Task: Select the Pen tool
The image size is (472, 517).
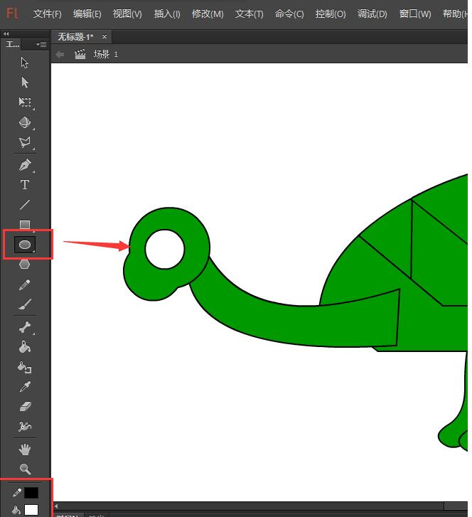Action: click(25, 165)
